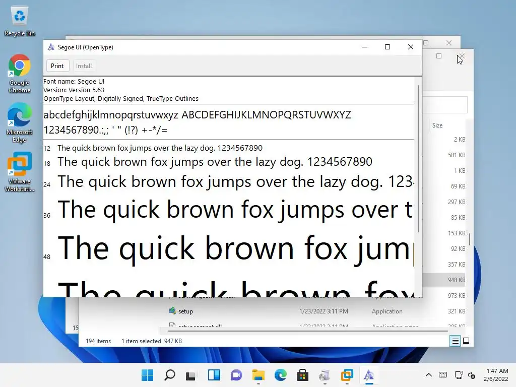Click the Segoe UI font viewer title bar icon
The image size is (516, 387).
tap(51, 47)
